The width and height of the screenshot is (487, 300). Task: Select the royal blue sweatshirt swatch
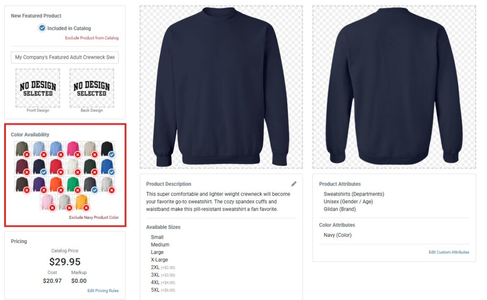pos(107,167)
